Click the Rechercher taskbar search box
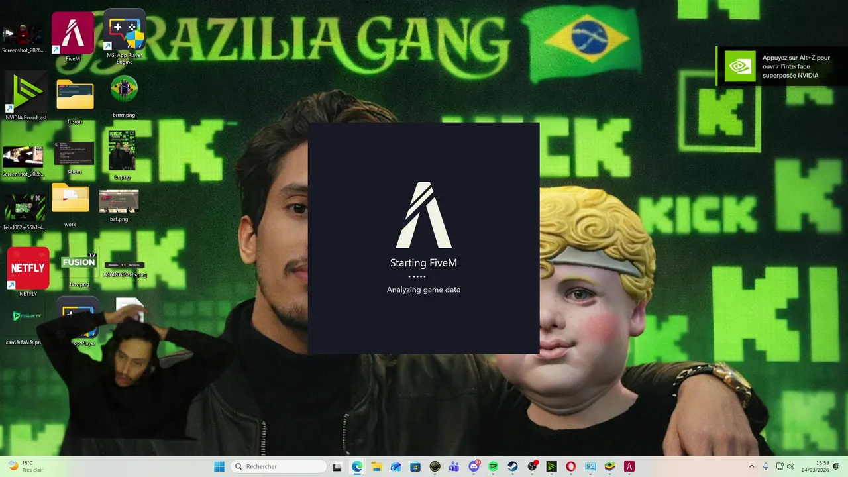Viewport: 848px width, 477px height. [279, 466]
